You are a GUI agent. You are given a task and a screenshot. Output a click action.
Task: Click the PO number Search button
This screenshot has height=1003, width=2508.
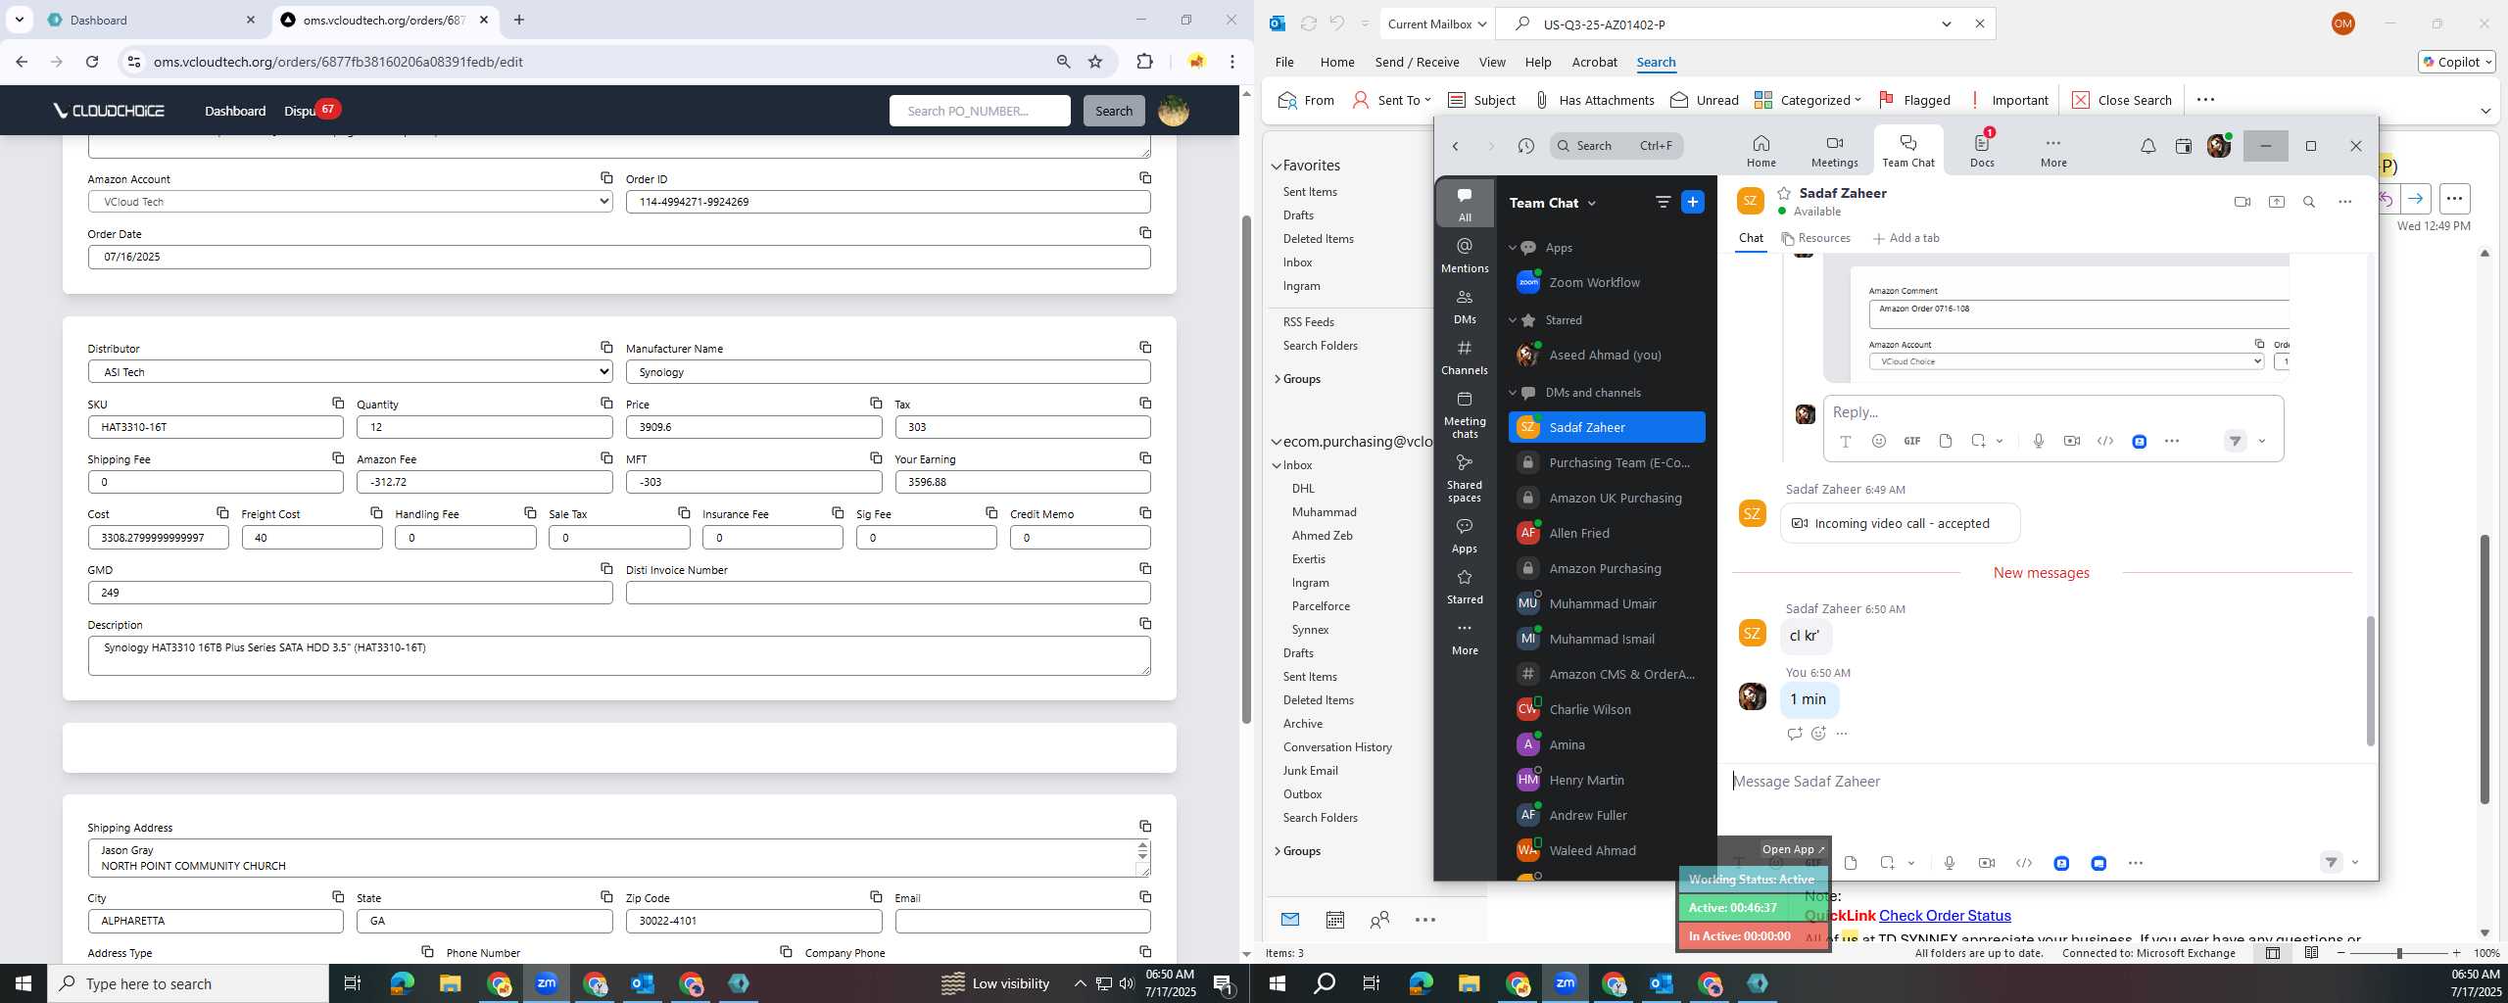pyautogui.click(x=1113, y=111)
